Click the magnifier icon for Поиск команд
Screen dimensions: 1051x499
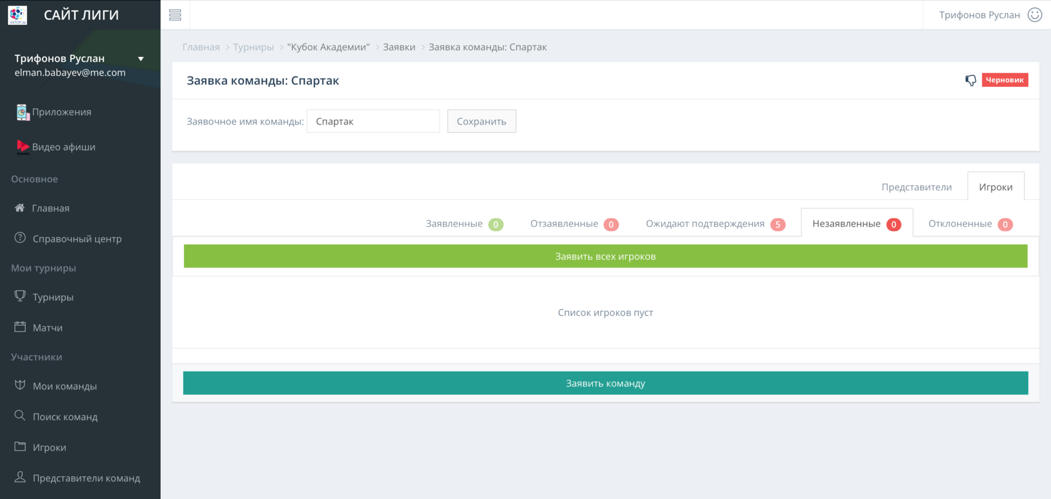point(20,415)
